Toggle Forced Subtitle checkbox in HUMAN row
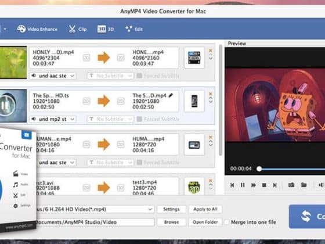Image resolution: width=325 pixels, height=244 pixels. click(x=139, y=163)
